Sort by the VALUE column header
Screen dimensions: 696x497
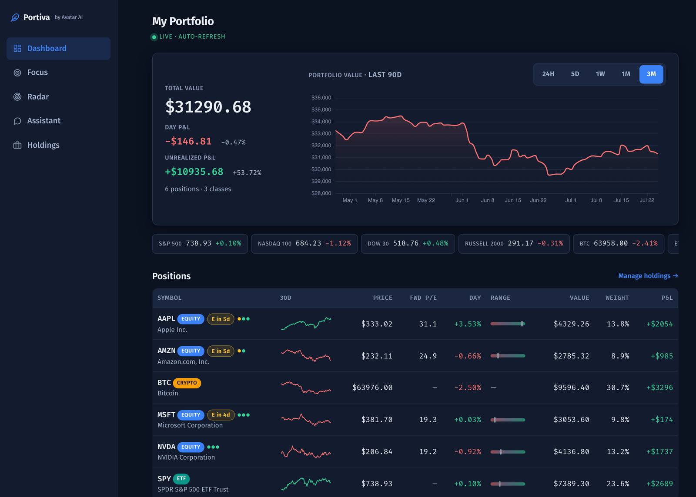(579, 298)
